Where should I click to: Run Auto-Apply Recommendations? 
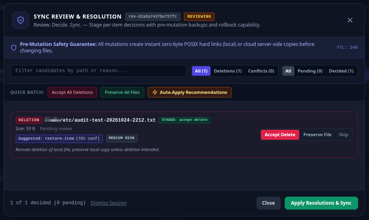(x=190, y=92)
